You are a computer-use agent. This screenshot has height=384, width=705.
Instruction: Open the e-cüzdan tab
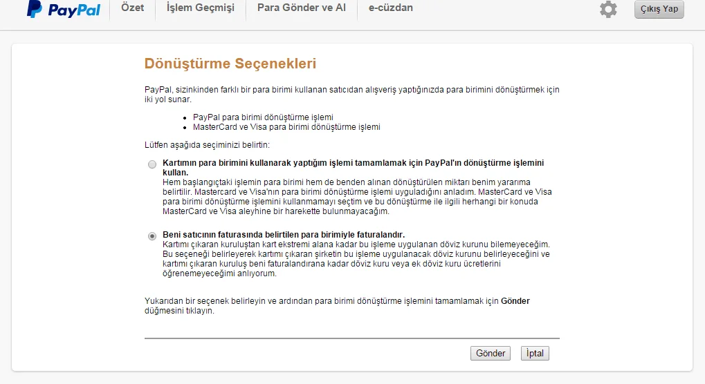pos(391,8)
